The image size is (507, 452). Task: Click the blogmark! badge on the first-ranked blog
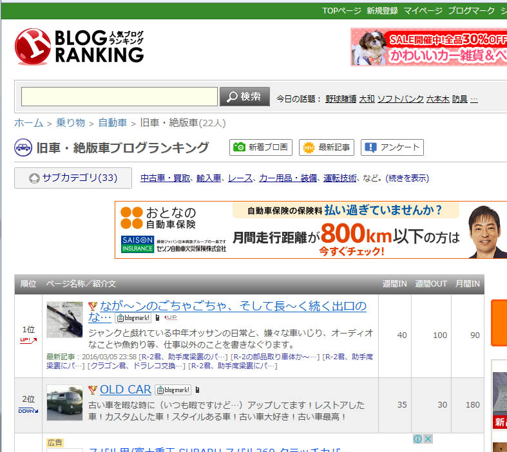[133, 318]
